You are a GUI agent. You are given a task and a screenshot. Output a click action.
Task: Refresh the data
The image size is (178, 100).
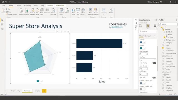point(67,11)
